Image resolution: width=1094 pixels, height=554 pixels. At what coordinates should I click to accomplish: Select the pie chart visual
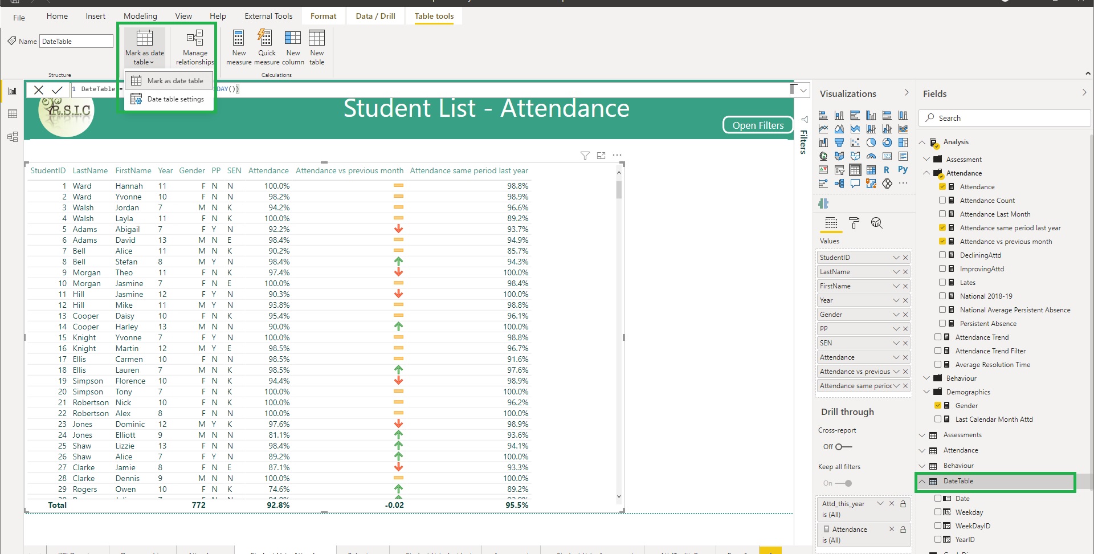(871, 142)
